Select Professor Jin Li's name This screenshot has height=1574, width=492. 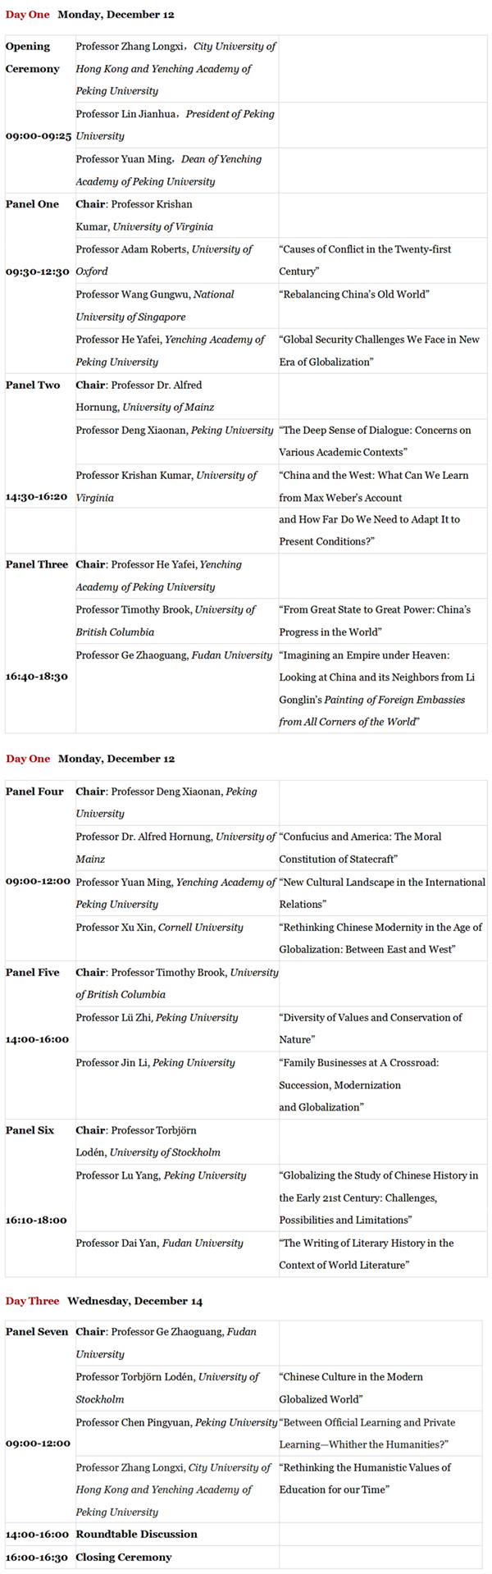[156, 1062]
